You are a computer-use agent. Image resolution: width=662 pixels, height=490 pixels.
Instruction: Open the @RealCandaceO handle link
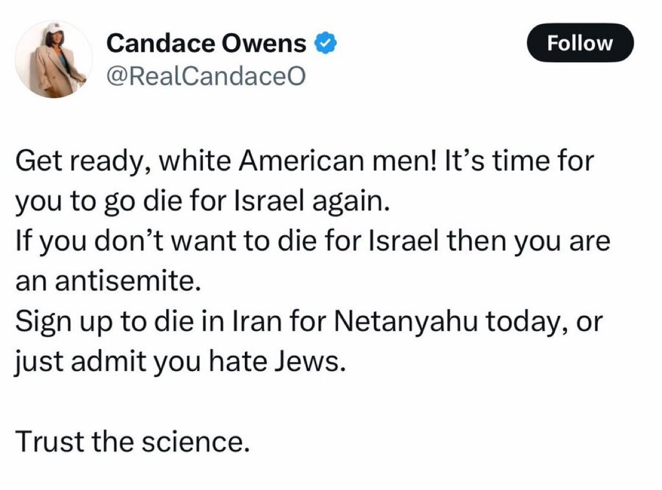206,76
